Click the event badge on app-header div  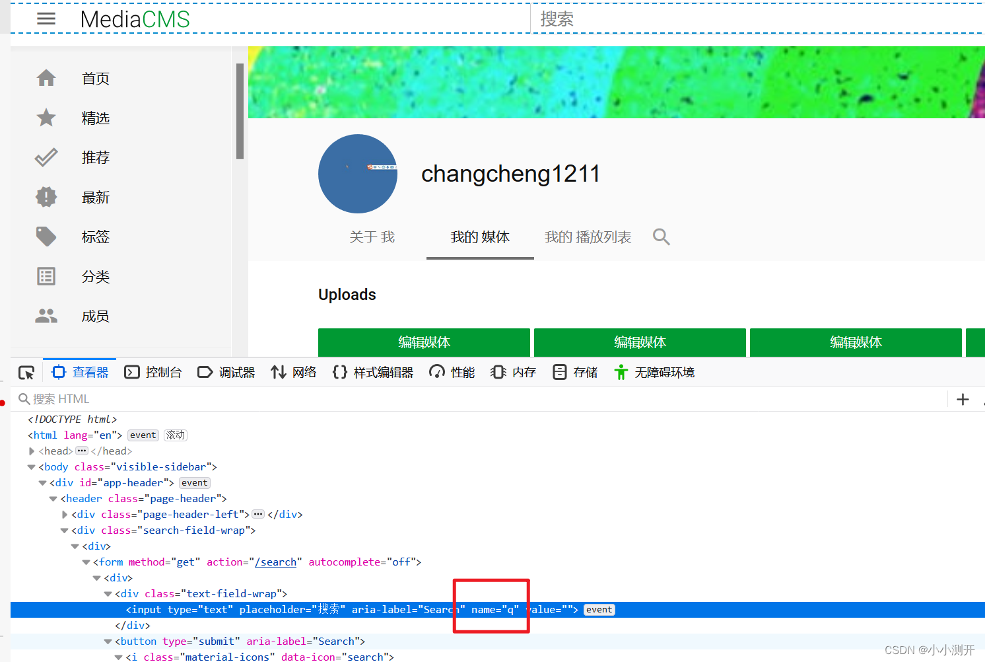tap(195, 483)
